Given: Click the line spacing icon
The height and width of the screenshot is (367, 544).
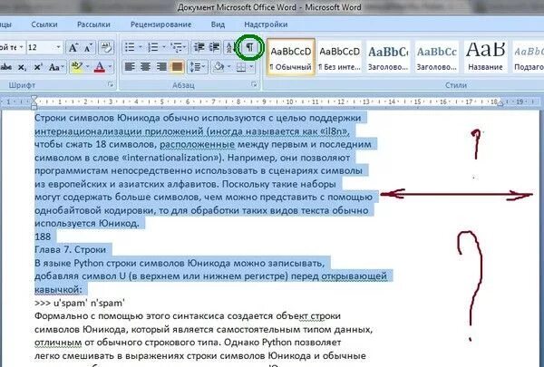Looking at the screenshot, I should [195, 66].
